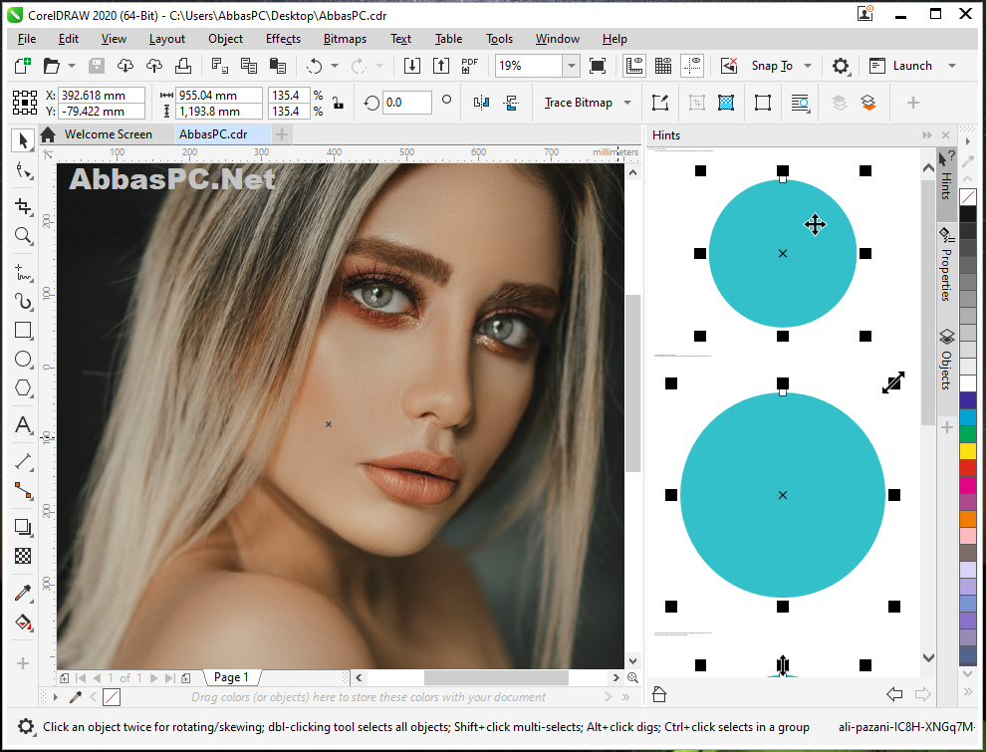
Task: Select the Text tool
Action: tap(23, 425)
